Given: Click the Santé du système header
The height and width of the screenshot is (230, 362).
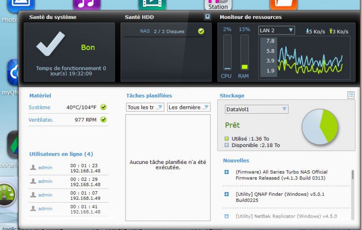Looking at the screenshot, I should click(x=53, y=17).
